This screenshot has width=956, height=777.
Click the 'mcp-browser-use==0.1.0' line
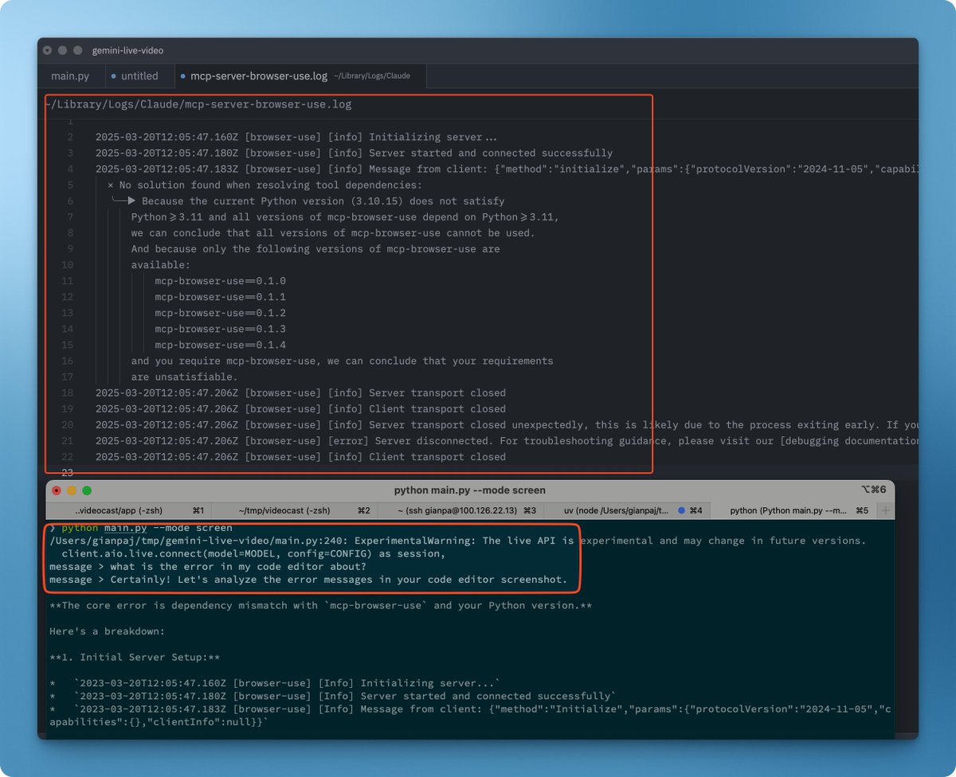pos(221,281)
